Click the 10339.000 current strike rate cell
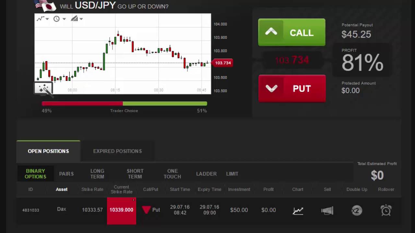The width and height of the screenshot is (415, 233). click(x=122, y=211)
